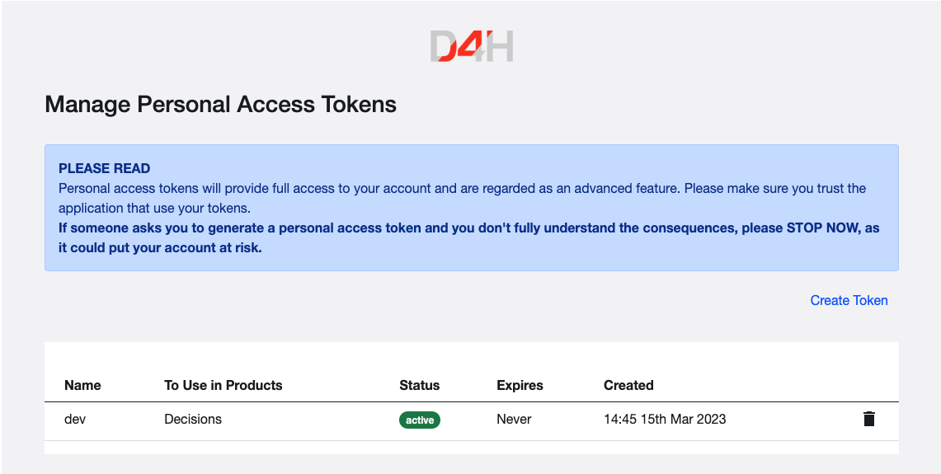Click the Decisions product cell
941x474 pixels.
193,419
